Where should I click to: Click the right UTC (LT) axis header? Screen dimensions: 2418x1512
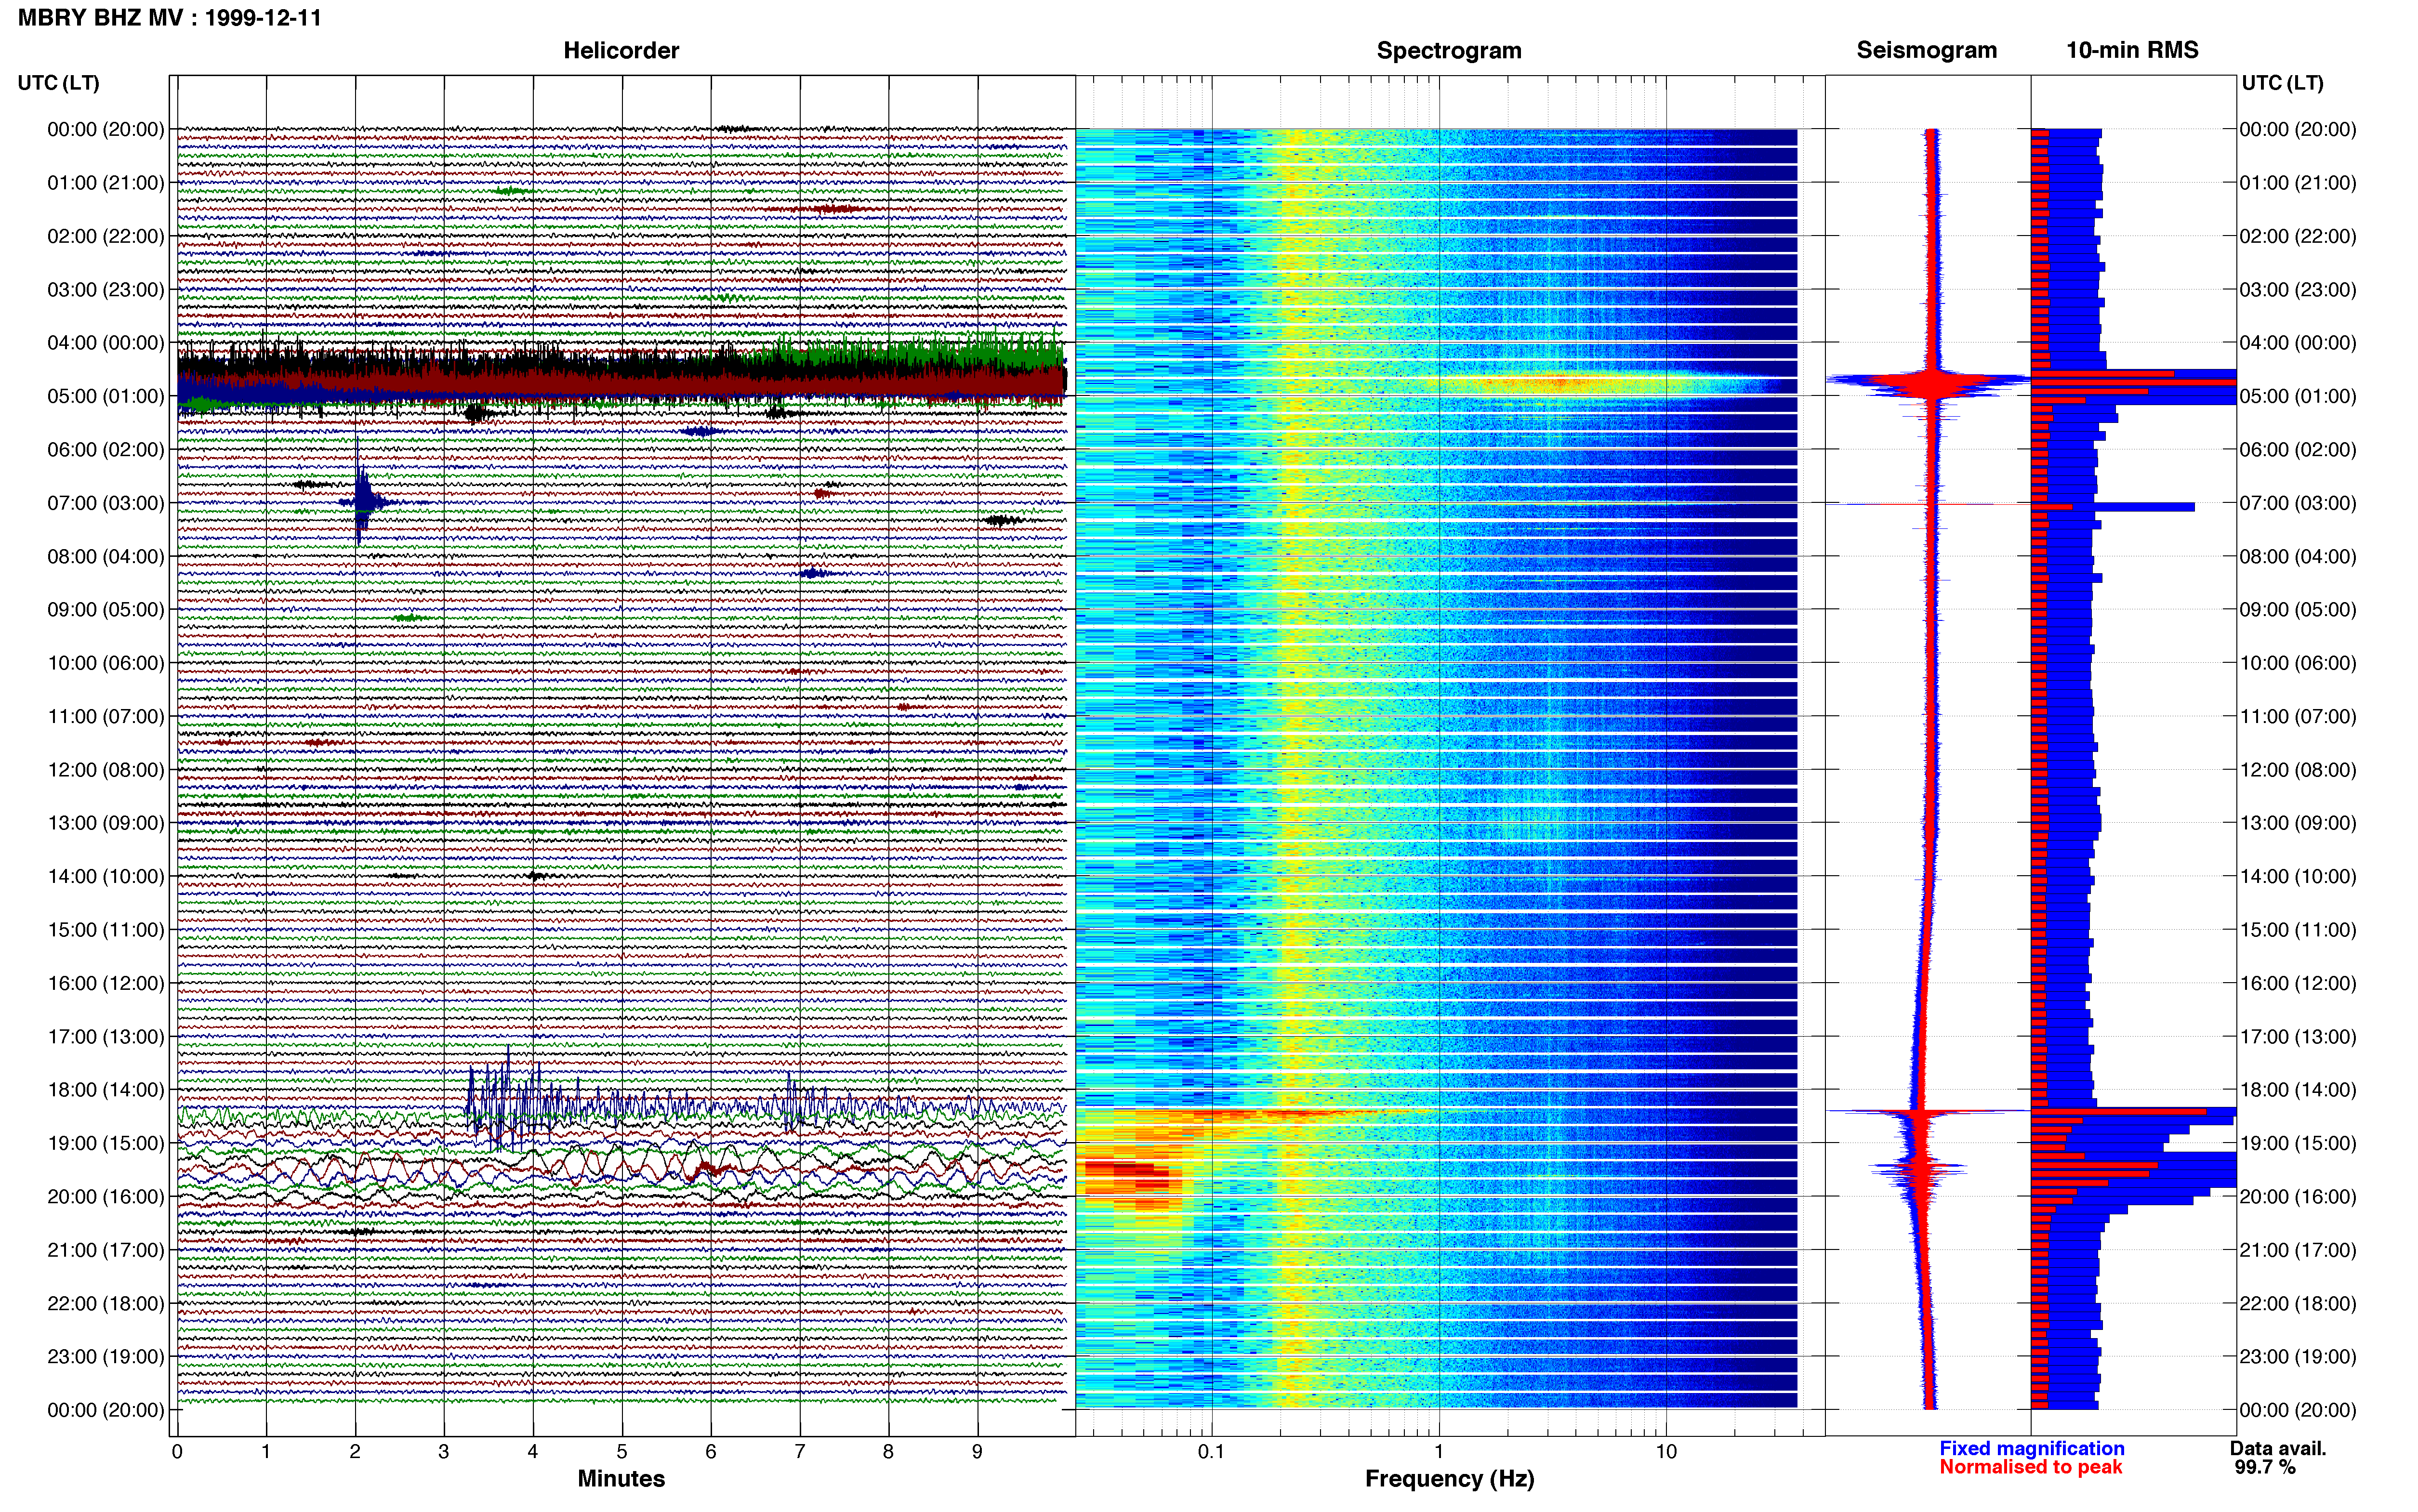pyautogui.click(x=2282, y=83)
